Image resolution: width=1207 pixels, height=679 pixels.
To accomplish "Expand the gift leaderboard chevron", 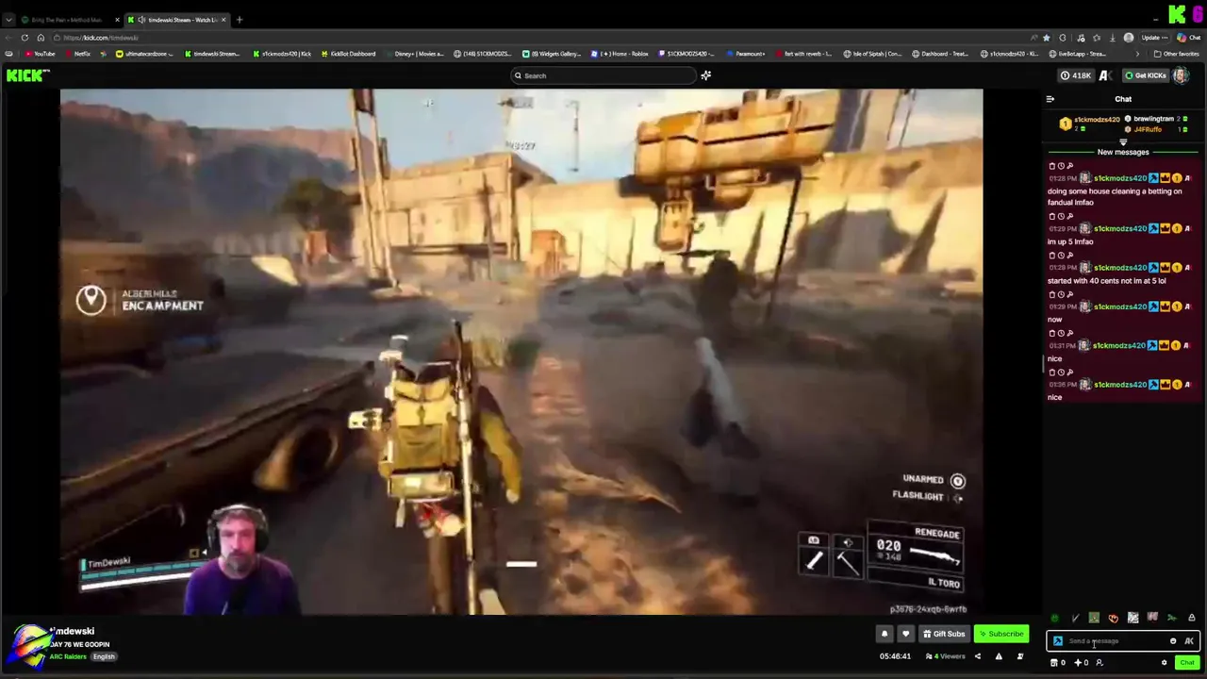I will pos(1123,141).
